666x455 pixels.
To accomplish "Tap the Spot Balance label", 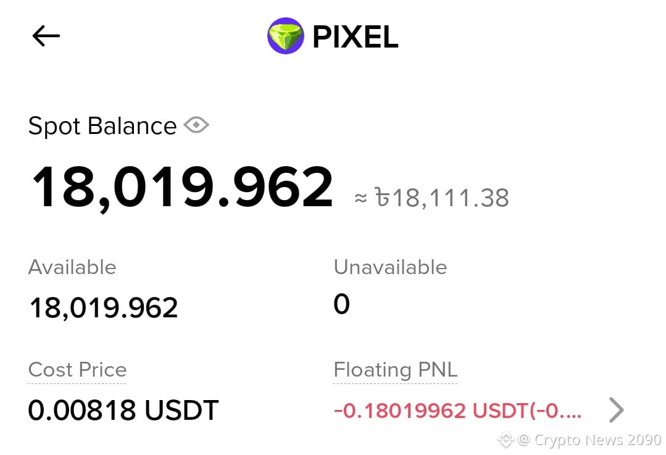I will (x=102, y=126).
